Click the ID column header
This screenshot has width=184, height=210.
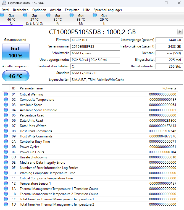[x=14, y=88]
